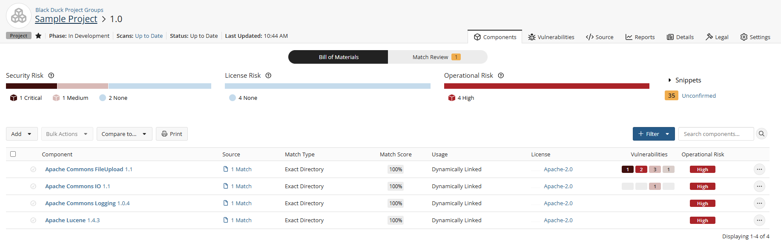Screen dimensions: 781x243
Task: Open more options for Apache Commons IO row
Action: tap(759, 186)
